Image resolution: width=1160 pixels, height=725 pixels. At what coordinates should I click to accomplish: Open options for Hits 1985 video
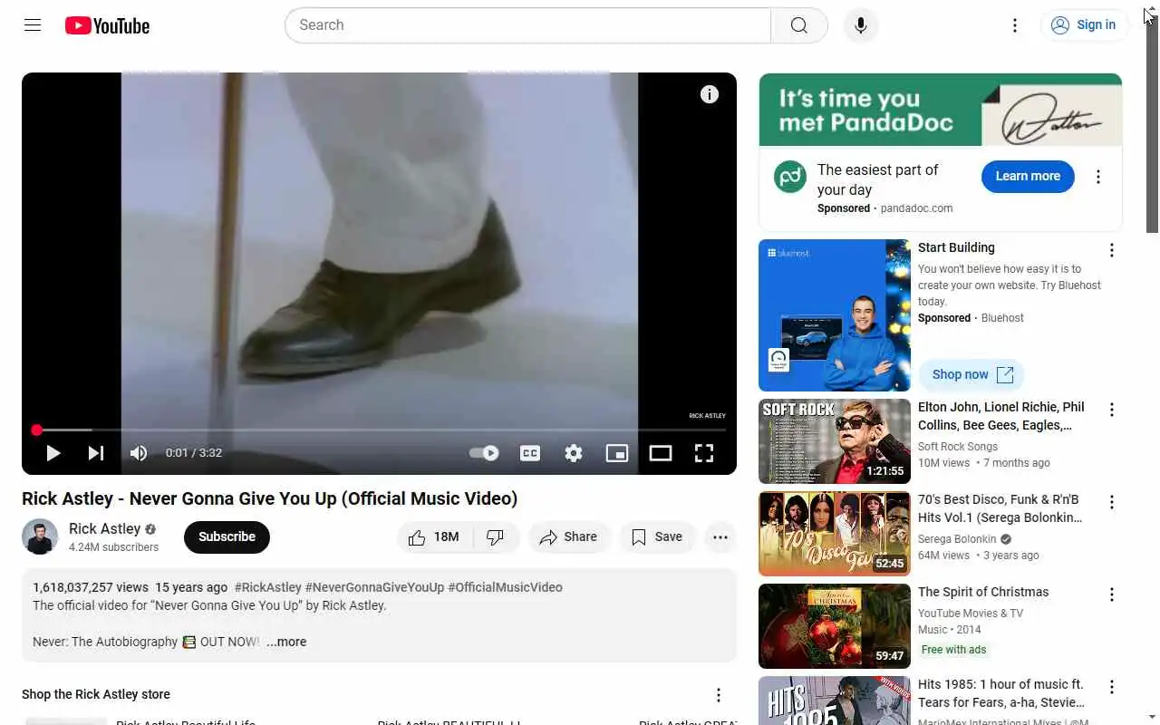click(x=1112, y=687)
